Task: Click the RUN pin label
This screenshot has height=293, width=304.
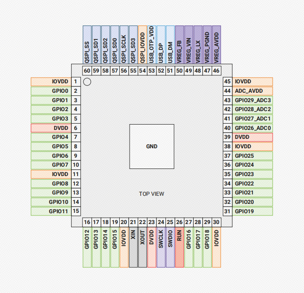Action: click(179, 247)
